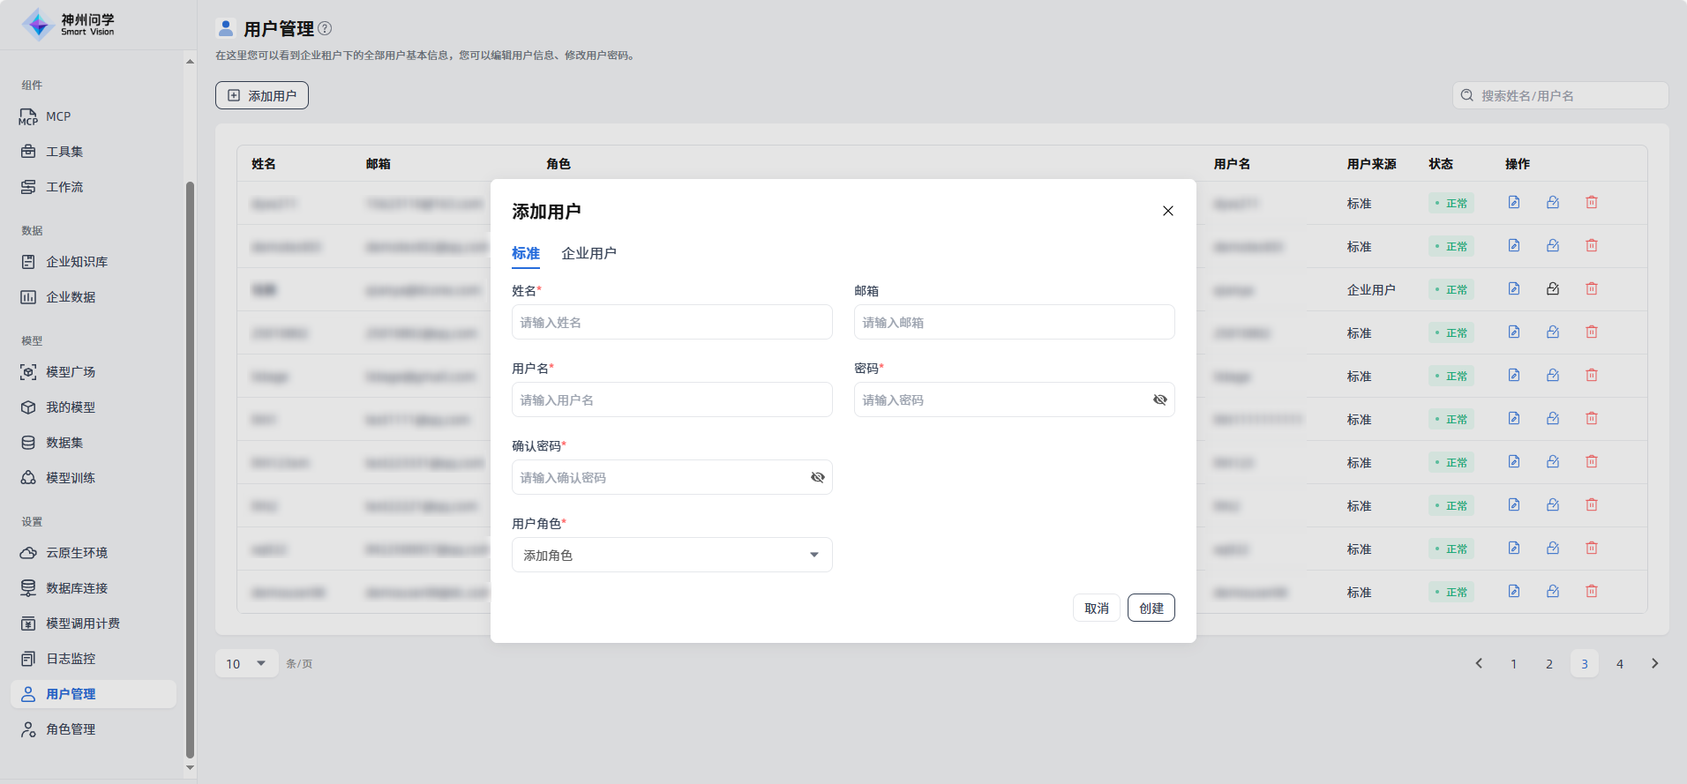Click the help icon beside 用户管理 title

tap(325, 28)
